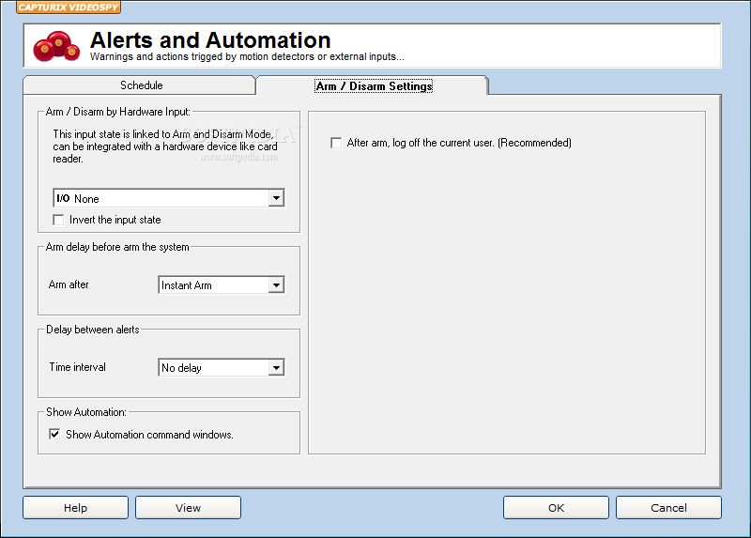Dismiss the dialog with Cancel
This screenshot has height=538, width=751.
(x=668, y=507)
